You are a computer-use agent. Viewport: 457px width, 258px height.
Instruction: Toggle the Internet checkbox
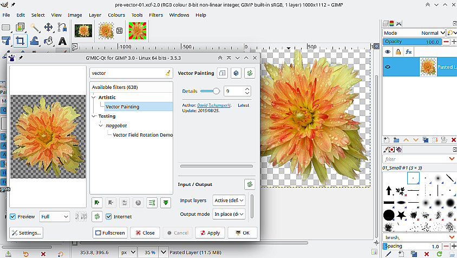109,217
